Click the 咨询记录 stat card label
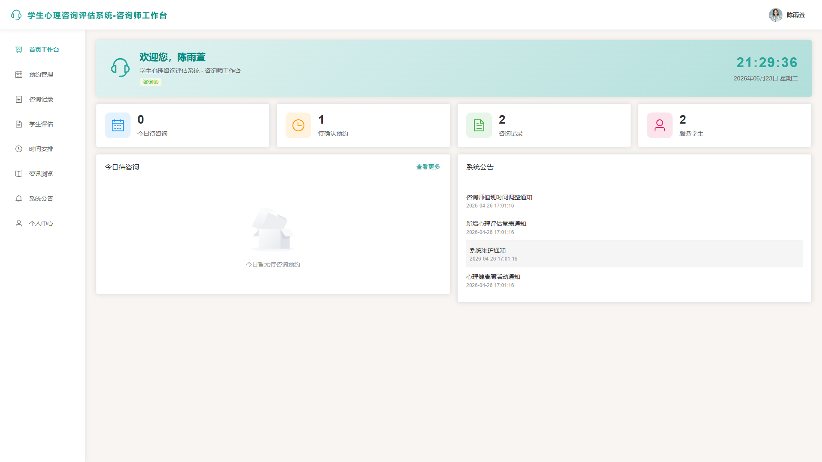The height and width of the screenshot is (462, 822). (x=511, y=133)
